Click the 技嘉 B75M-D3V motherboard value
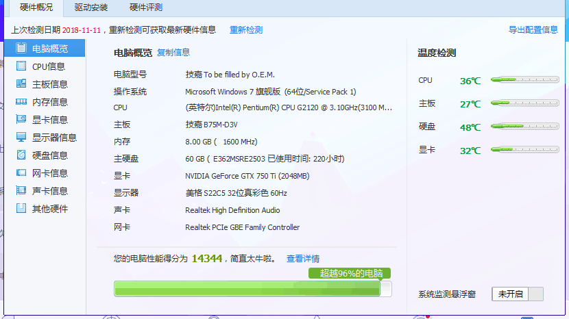This screenshot has height=319, width=569. pyautogui.click(x=211, y=125)
